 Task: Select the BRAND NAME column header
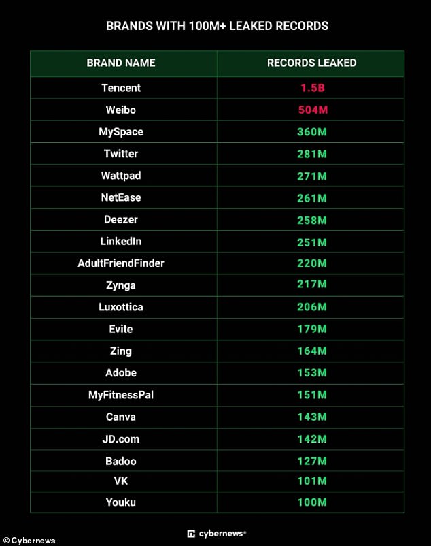click(121, 63)
